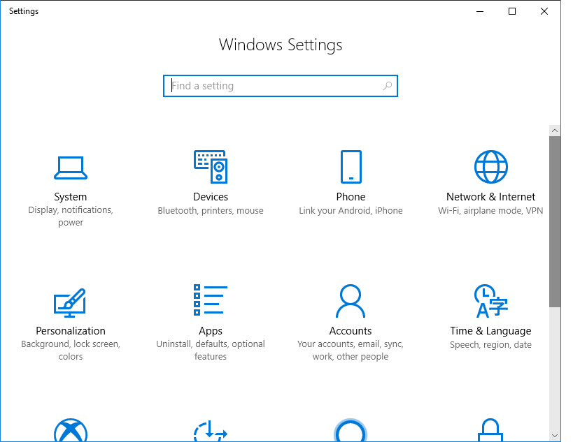Open the Devices keyboard and speaker icon
Image resolution: width=573 pixels, height=442 pixels.
[211, 167]
